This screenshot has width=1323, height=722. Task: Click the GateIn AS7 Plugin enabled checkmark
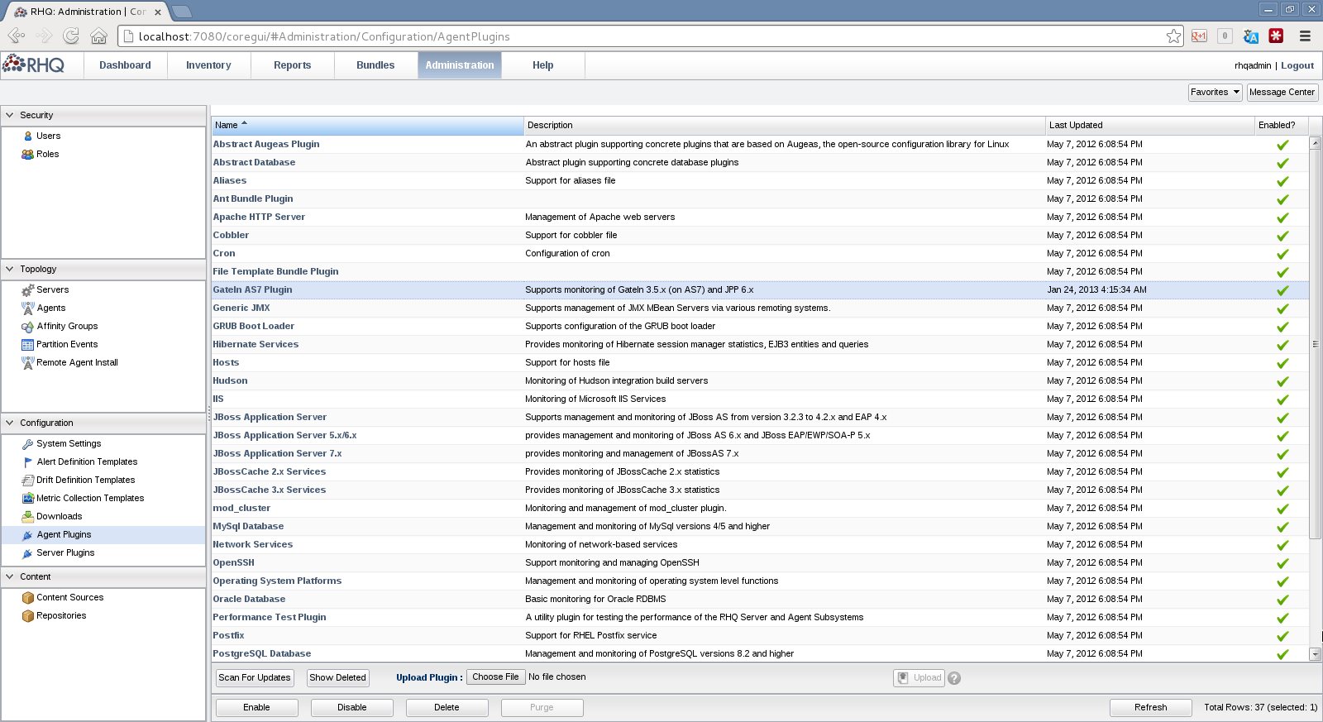(x=1282, y=290)
